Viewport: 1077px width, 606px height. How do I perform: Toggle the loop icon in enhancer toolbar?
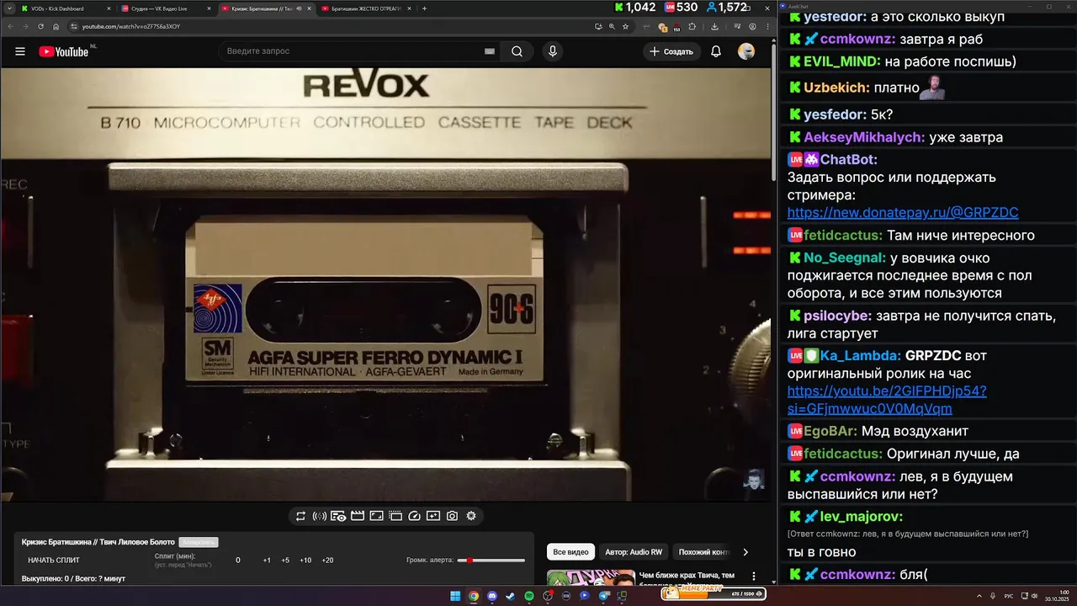300,516
